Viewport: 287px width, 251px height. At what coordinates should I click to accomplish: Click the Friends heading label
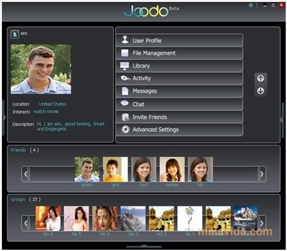[18, 150]
